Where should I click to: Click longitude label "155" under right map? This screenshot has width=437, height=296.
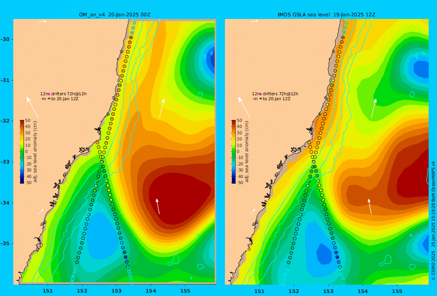click(397, 291)
